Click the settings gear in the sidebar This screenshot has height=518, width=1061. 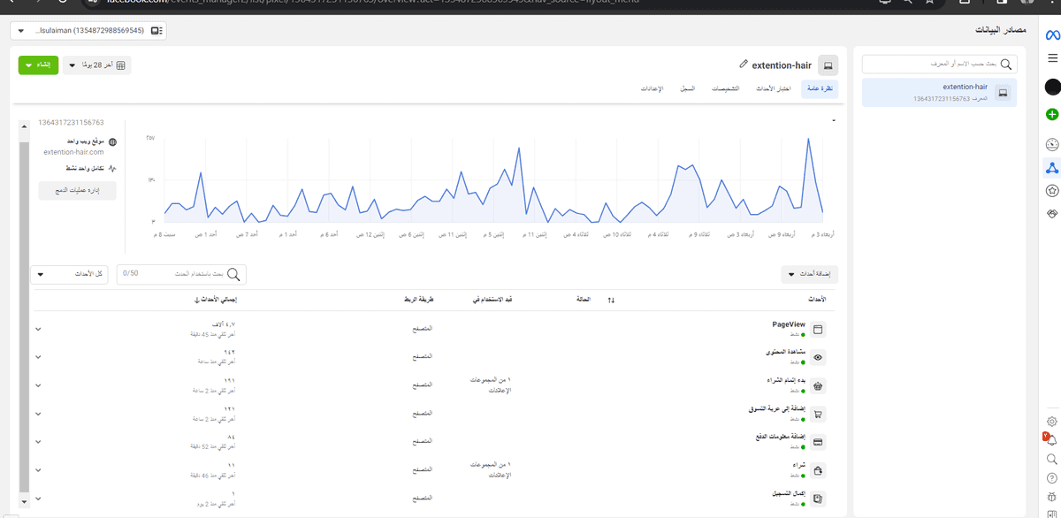(1052, 422)
